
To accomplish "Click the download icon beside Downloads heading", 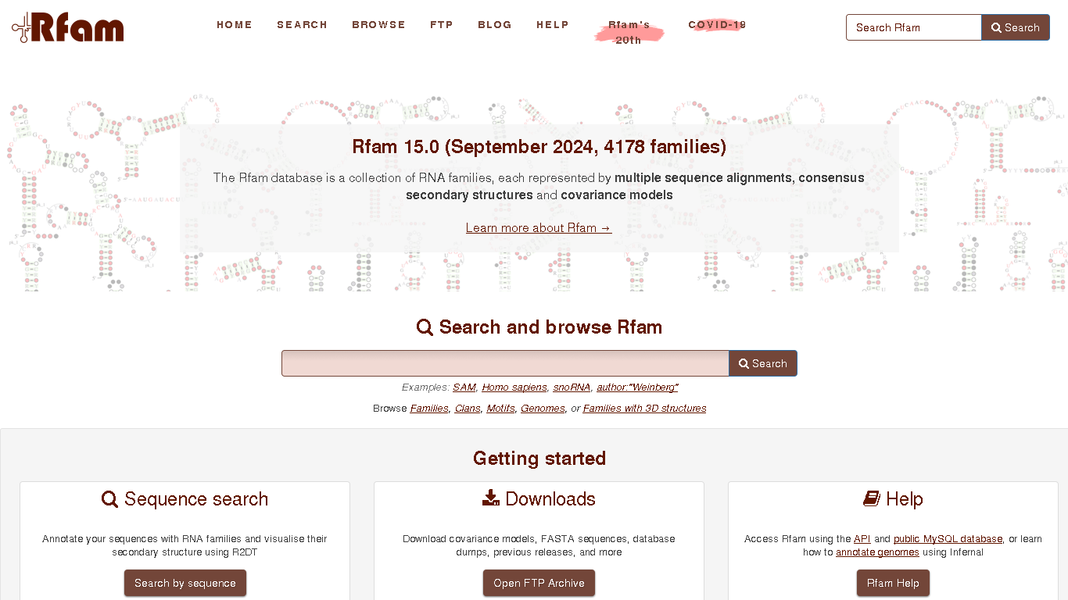I will click(491, 498).
